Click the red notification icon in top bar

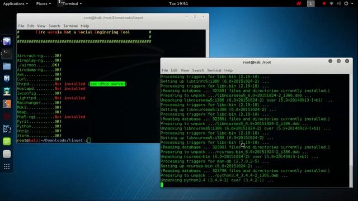(x=299, y=3)
